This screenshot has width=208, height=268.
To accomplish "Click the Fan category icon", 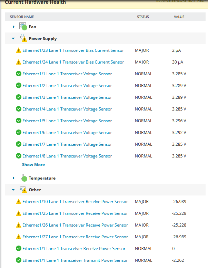I will [x=23, y=27].
